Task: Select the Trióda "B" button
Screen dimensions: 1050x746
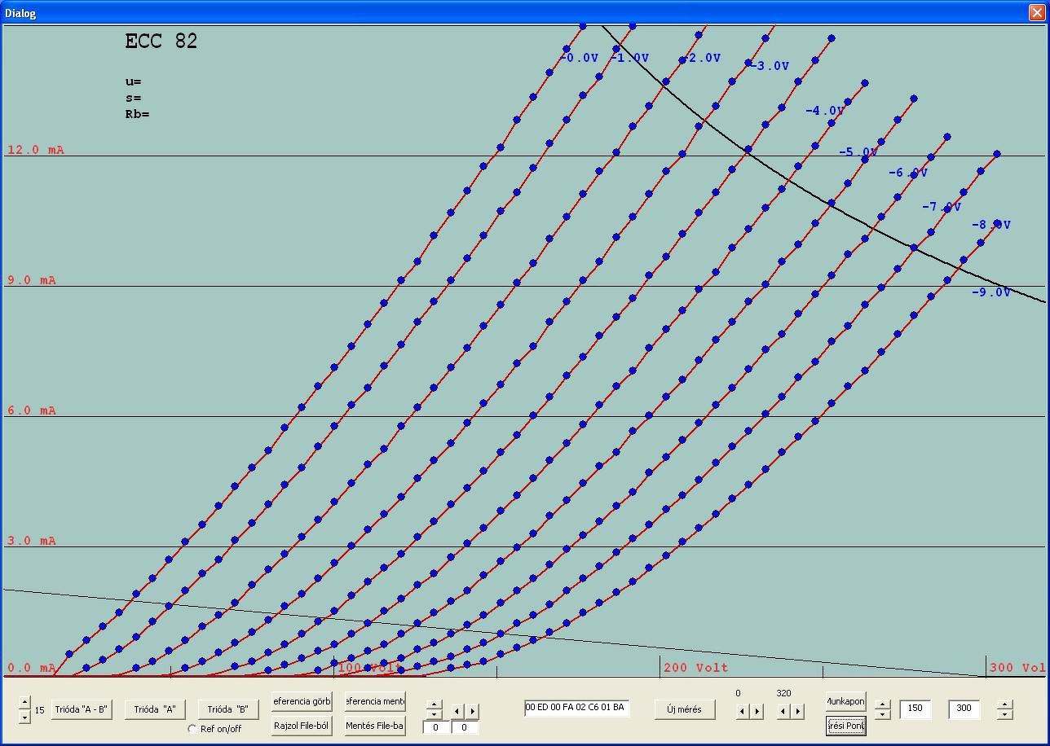Action: [228, 709]
